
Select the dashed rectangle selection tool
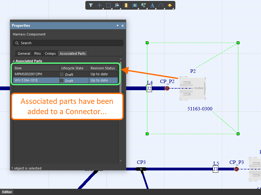tap(108, 5)
